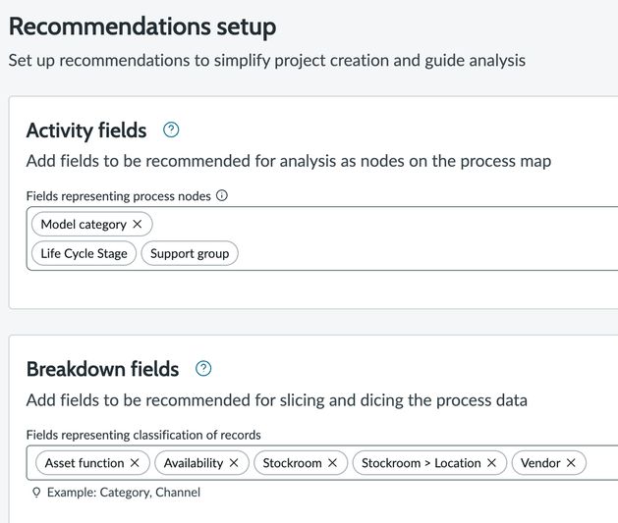Select the Life Cycle Stage chip
This screenshot has height=523, width=618.
point(84,253)
